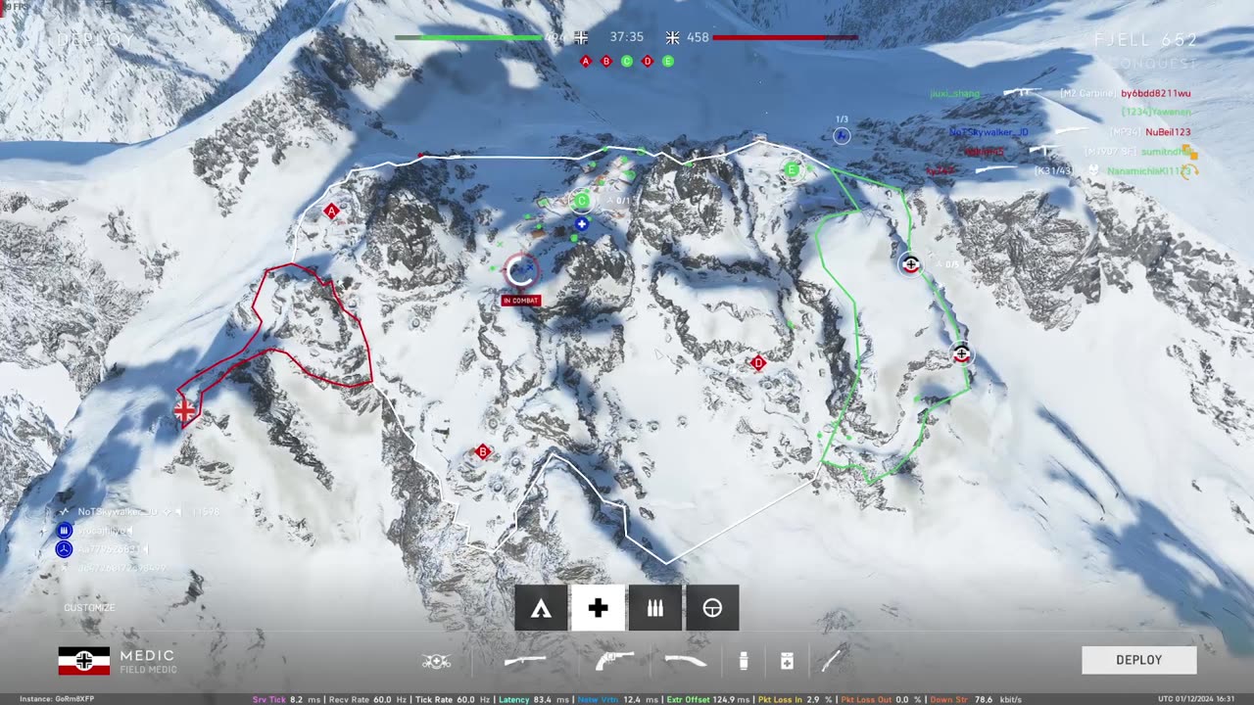
Task: Click the winged combat role emblem
Action: point(436,662)
